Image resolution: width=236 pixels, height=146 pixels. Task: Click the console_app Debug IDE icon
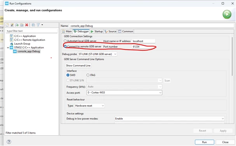[x=15, y=51]
